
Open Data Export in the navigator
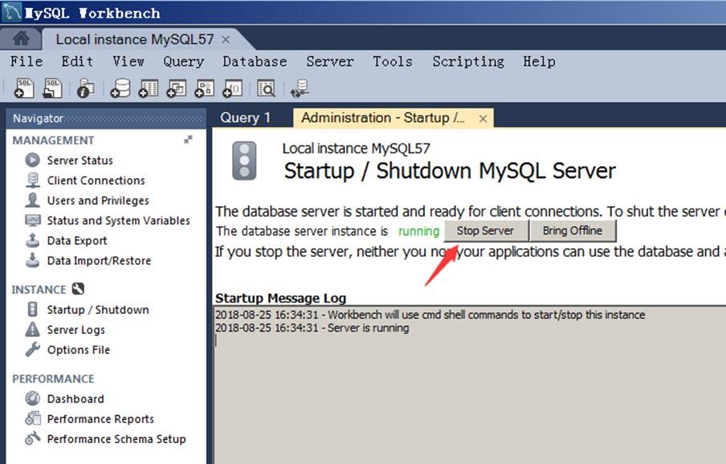[x=77, y=241]
